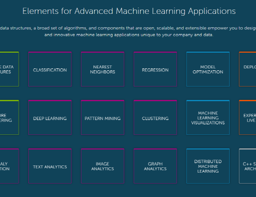Click the description paragraph under the heading
256x197 pixels.
pos(128,32)
